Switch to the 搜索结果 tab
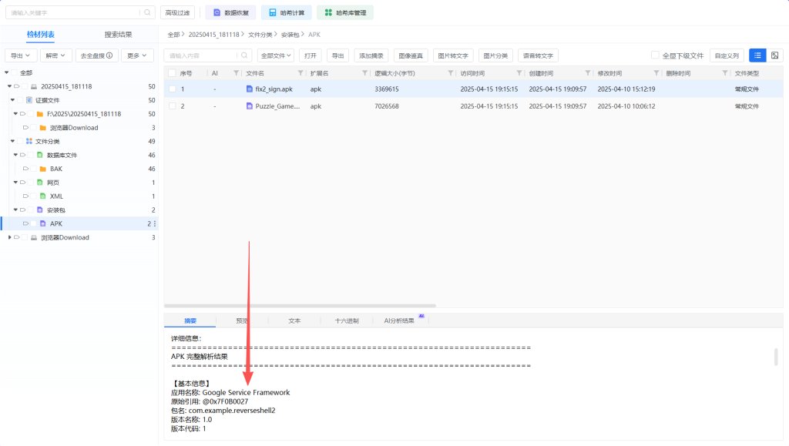Viewport: 789px width, 446px height. coord(118,35)
